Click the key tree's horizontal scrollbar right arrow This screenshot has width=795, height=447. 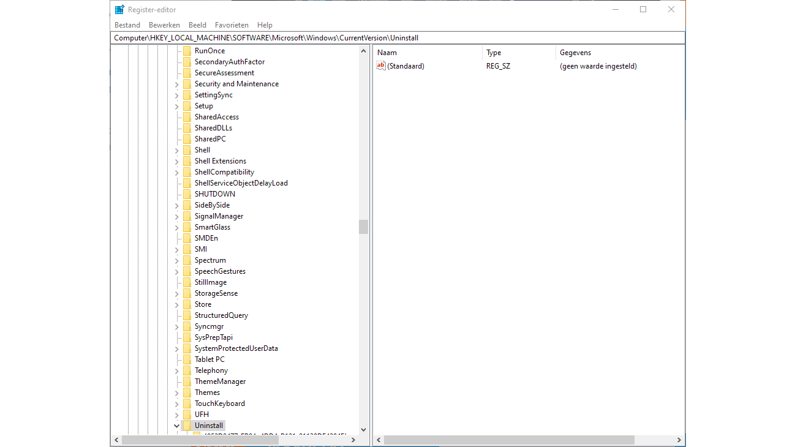[354, 440]
